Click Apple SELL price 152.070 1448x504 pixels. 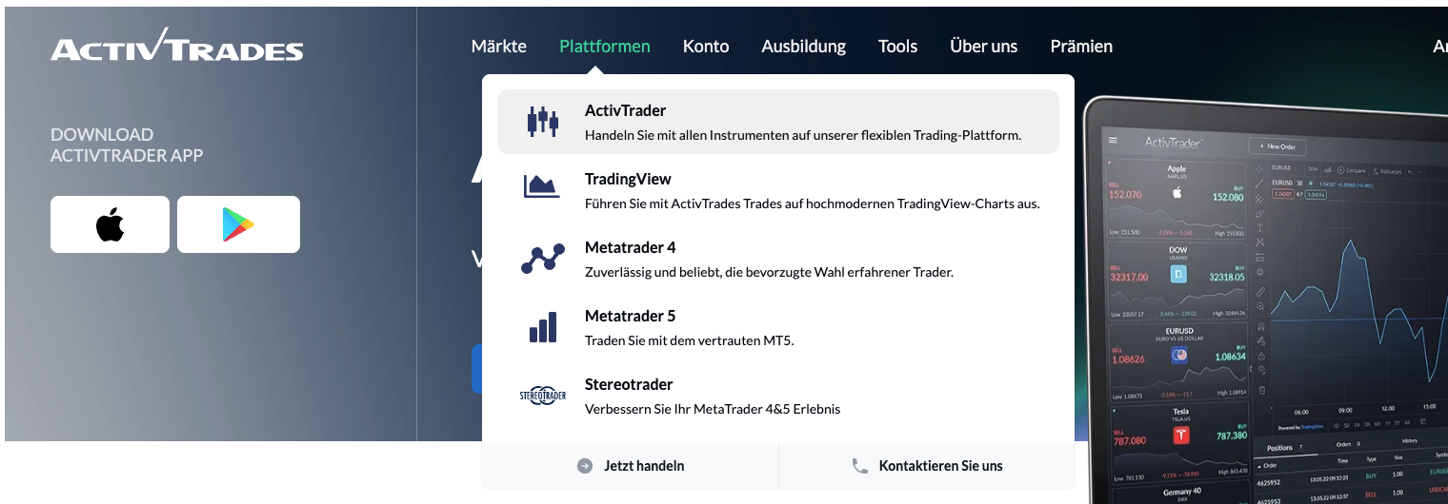point(1125,195)
